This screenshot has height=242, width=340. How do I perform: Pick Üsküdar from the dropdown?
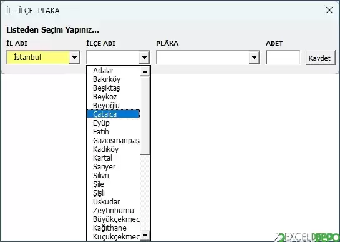tap(113, 202)
